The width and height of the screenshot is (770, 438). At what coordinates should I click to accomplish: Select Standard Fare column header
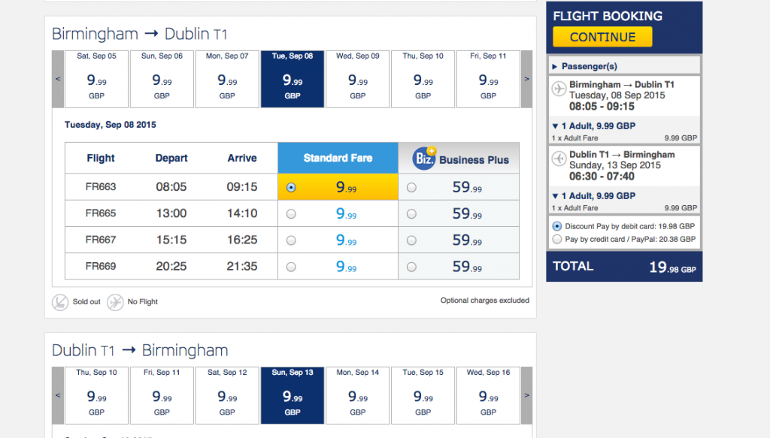tap(338, 158)
